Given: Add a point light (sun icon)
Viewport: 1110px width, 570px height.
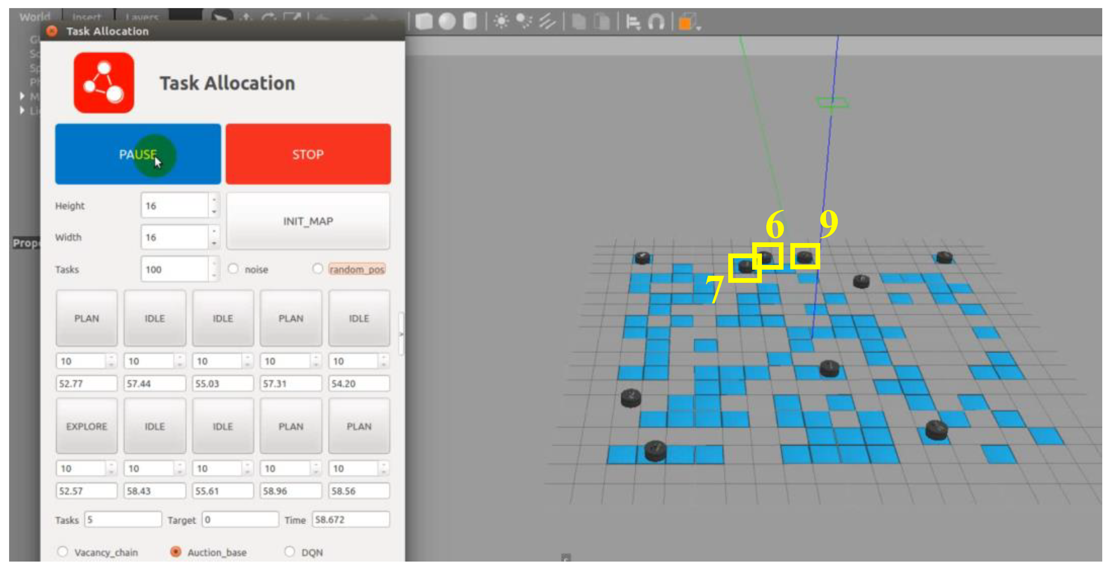Looking at the screenshot, I should [501, 21].
